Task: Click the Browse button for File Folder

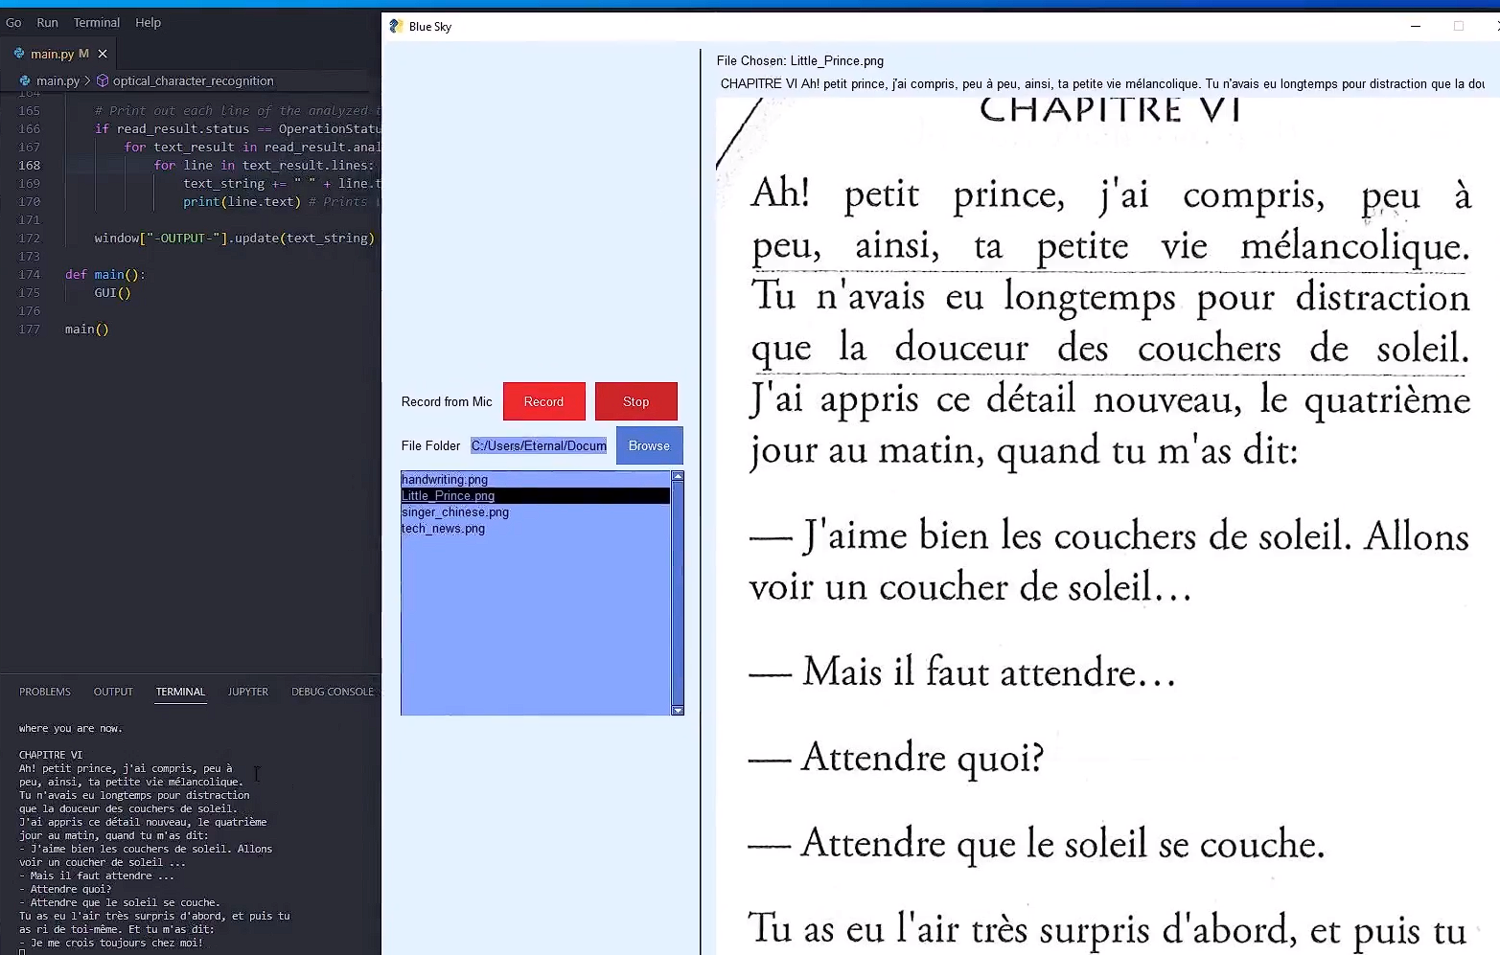Action: click(649, 445)
